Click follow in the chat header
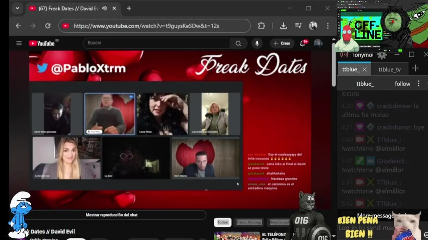Viewport: 428px width, 240px height. [403, 84]
